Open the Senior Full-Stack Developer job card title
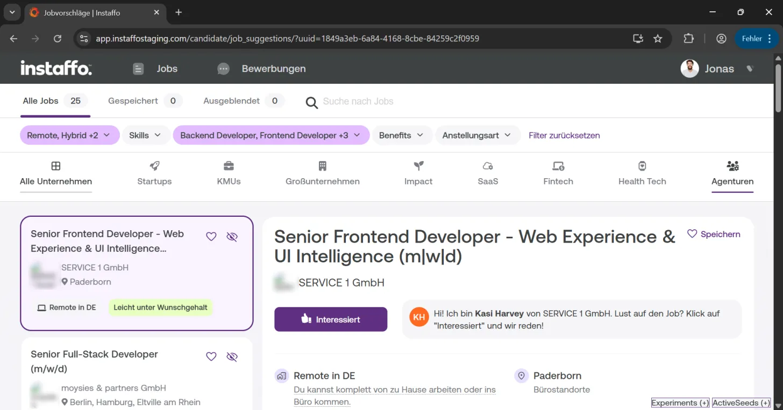The height and width of the screenshot is (410, 783). coord(94,361)
